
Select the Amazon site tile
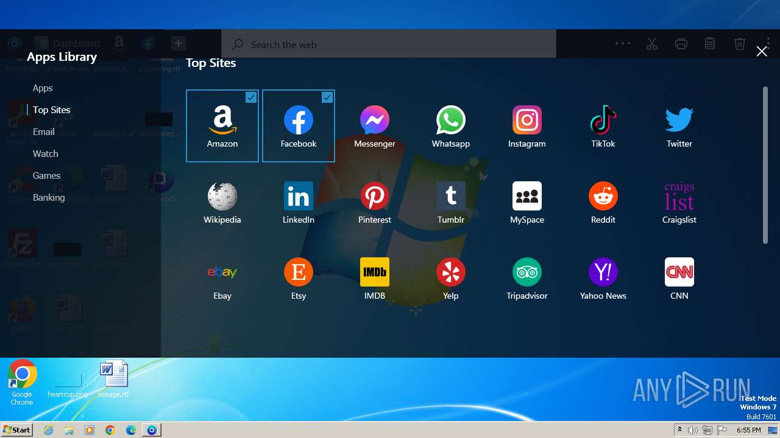pyautogui.click(x=222, y=126)
